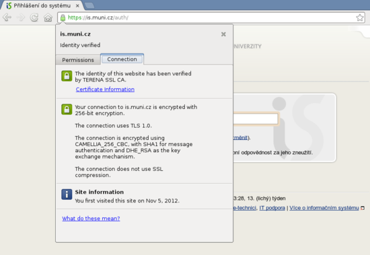Click 'You first visited this site on Nov 5, 2012.'
370x255 pixels.
pyautogui.click(x=127, y=201)
